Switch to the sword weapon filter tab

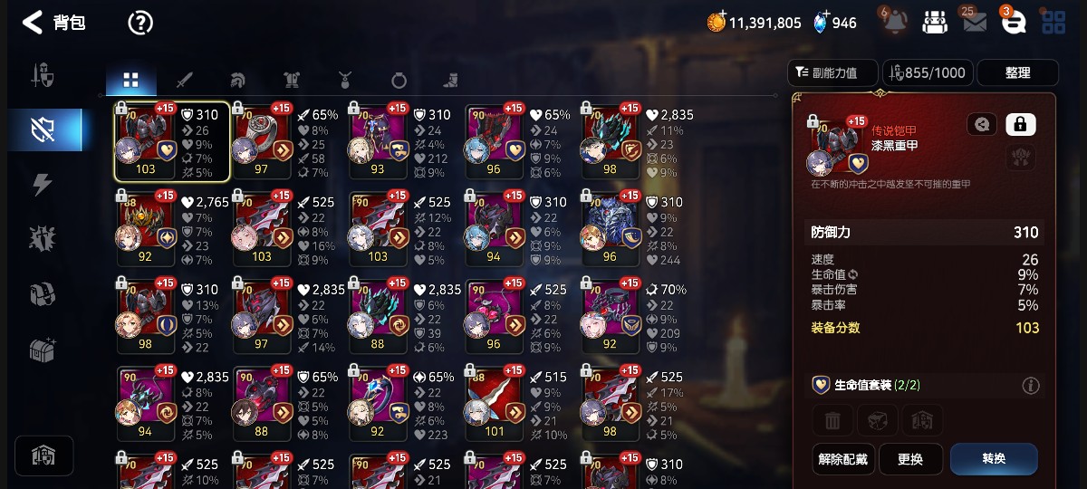tap(184, 80)
